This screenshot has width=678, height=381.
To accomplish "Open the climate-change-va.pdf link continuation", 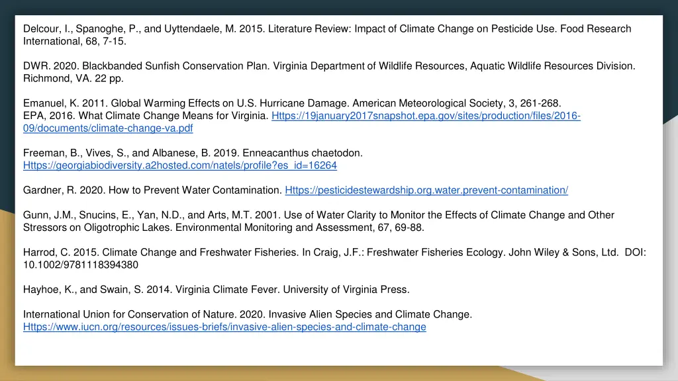I will coord(108,128).
